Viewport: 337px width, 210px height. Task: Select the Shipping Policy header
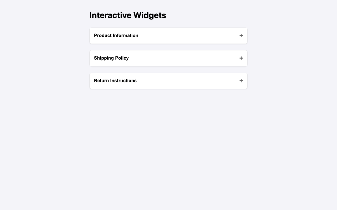(112, 58)
